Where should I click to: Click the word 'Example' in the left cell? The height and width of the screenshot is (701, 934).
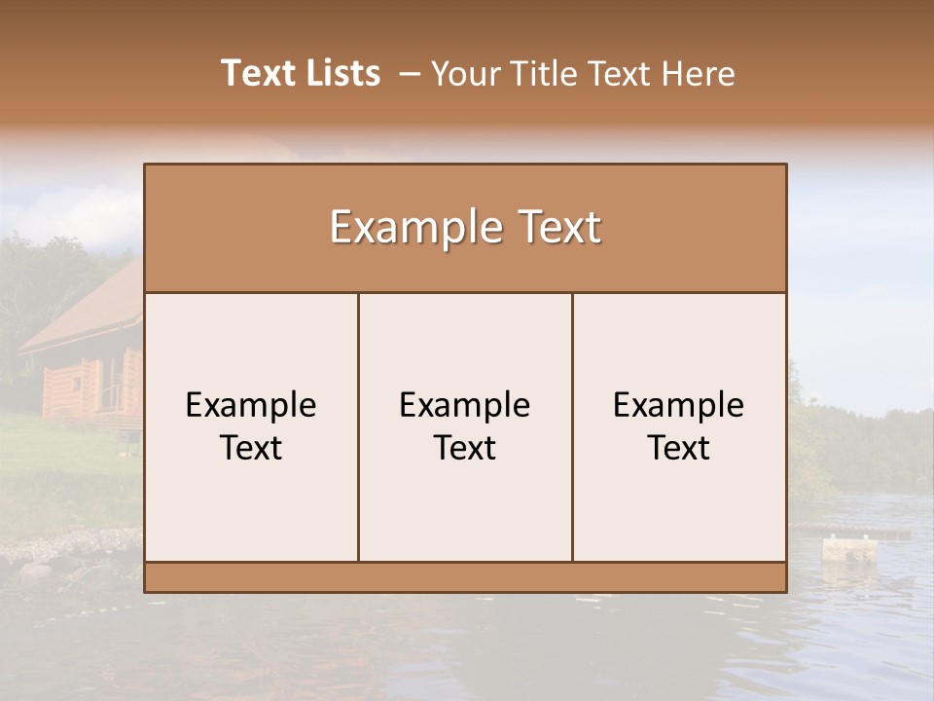click(251, 405)
